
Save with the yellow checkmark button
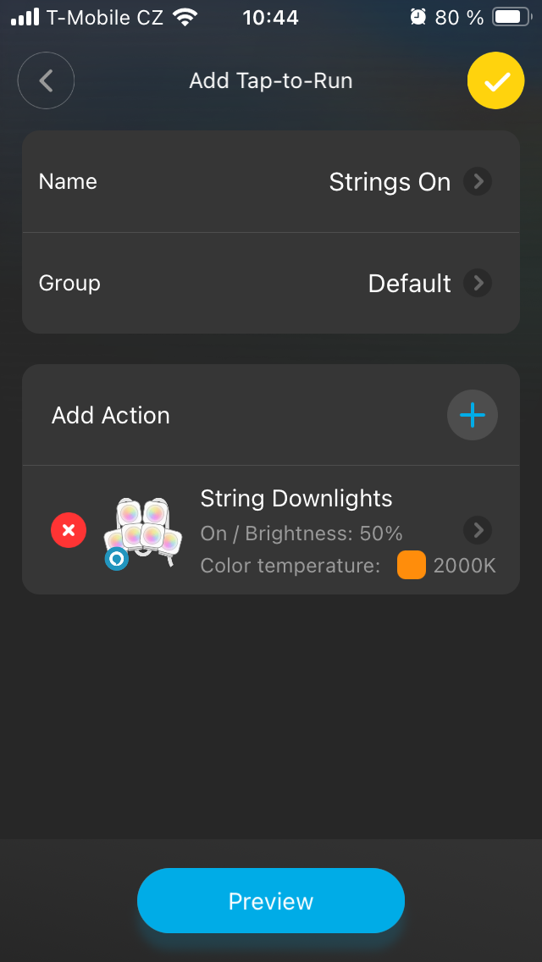(495, 80)
